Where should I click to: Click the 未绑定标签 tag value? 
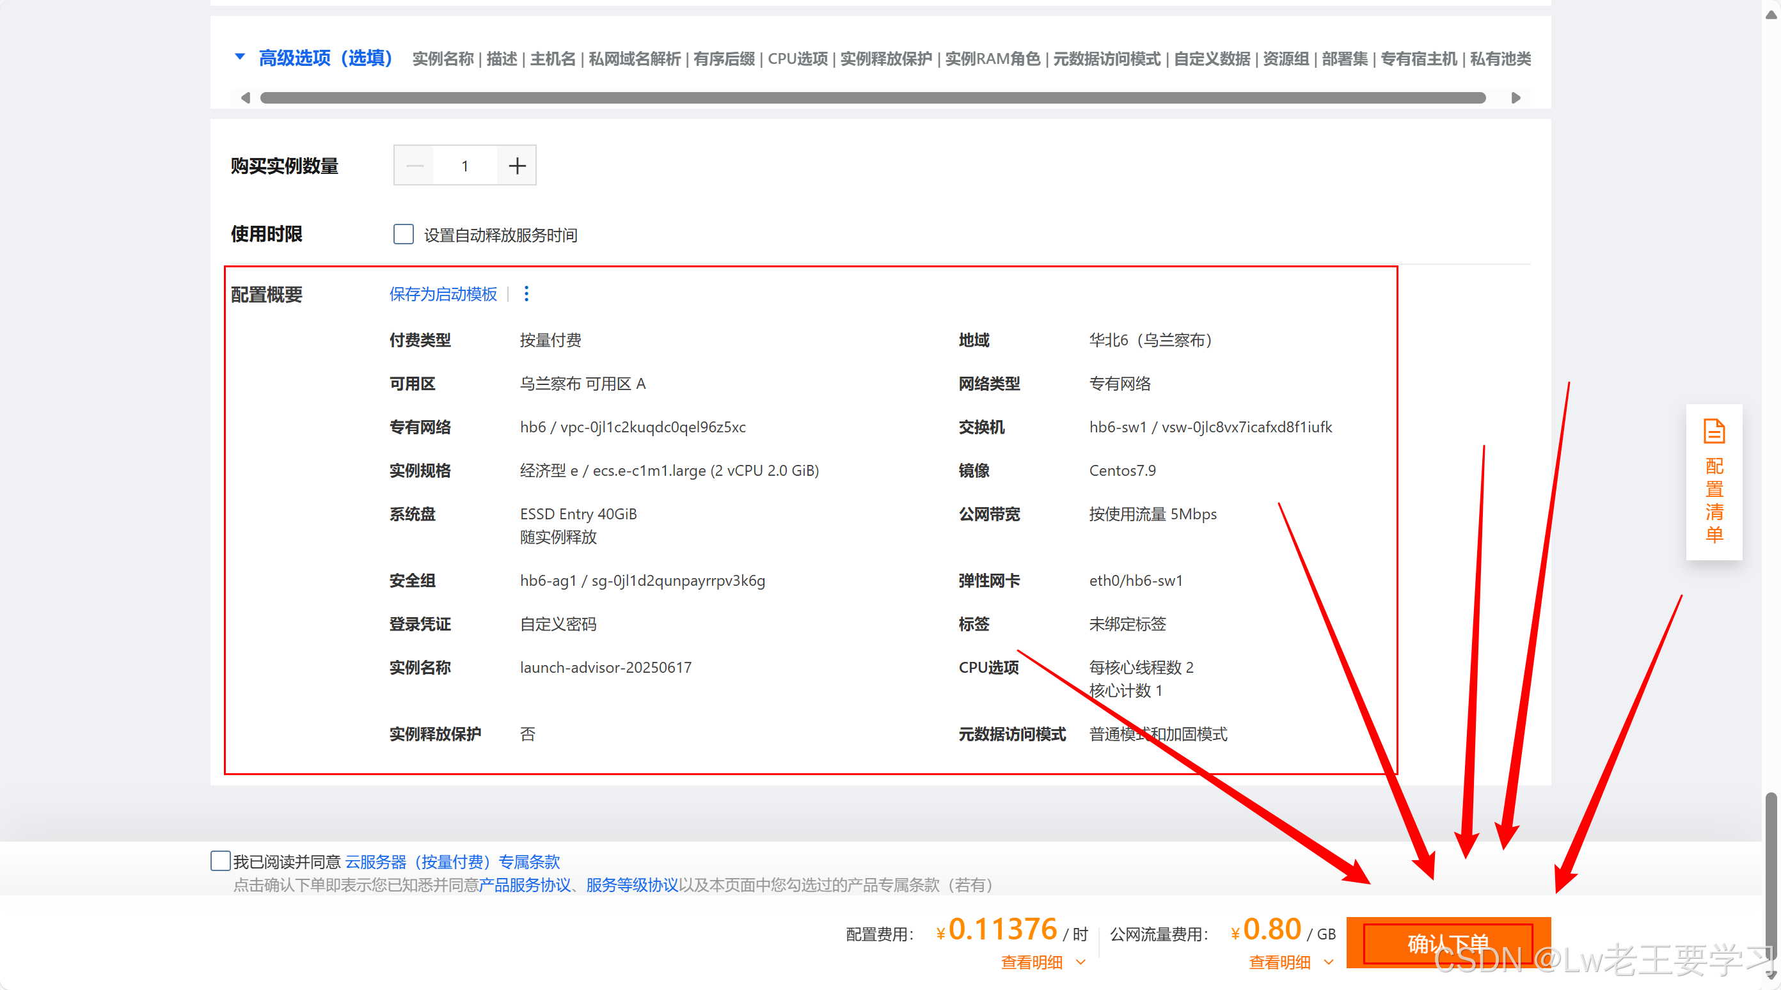1128,624
